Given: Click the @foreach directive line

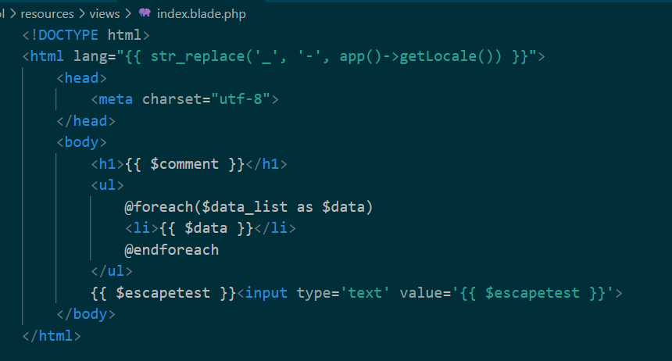Looking at the screenshot, I should point(248,207).
